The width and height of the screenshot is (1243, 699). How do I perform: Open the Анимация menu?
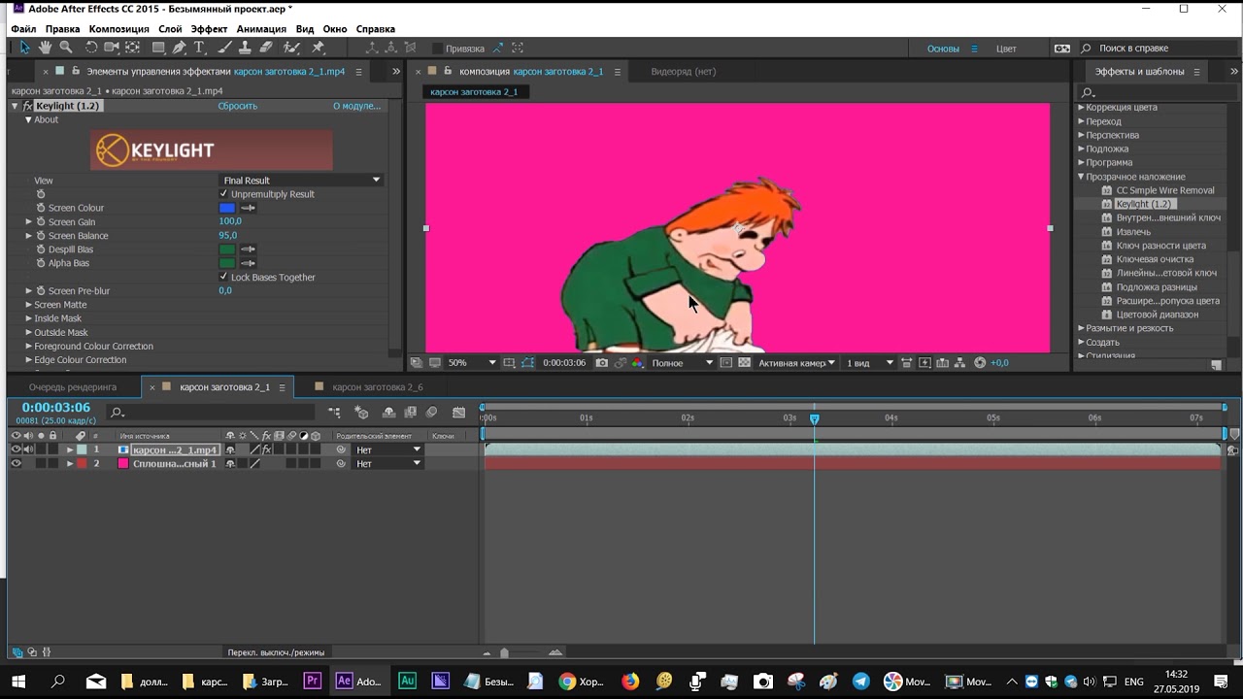click(x=261, y=29)
